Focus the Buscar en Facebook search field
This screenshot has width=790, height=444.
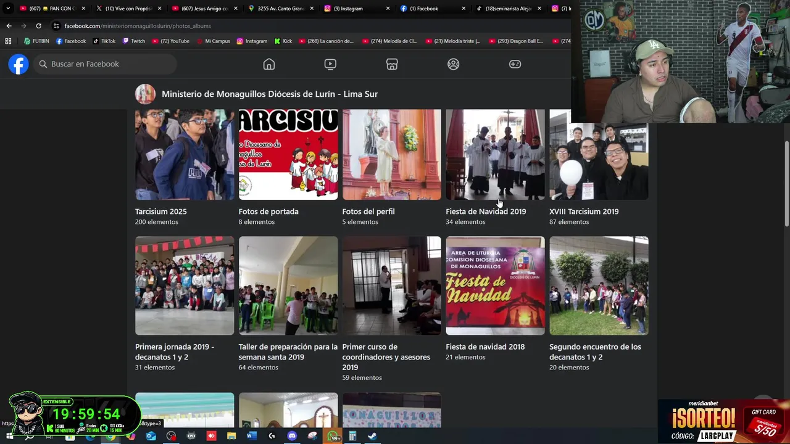[105, 64]
